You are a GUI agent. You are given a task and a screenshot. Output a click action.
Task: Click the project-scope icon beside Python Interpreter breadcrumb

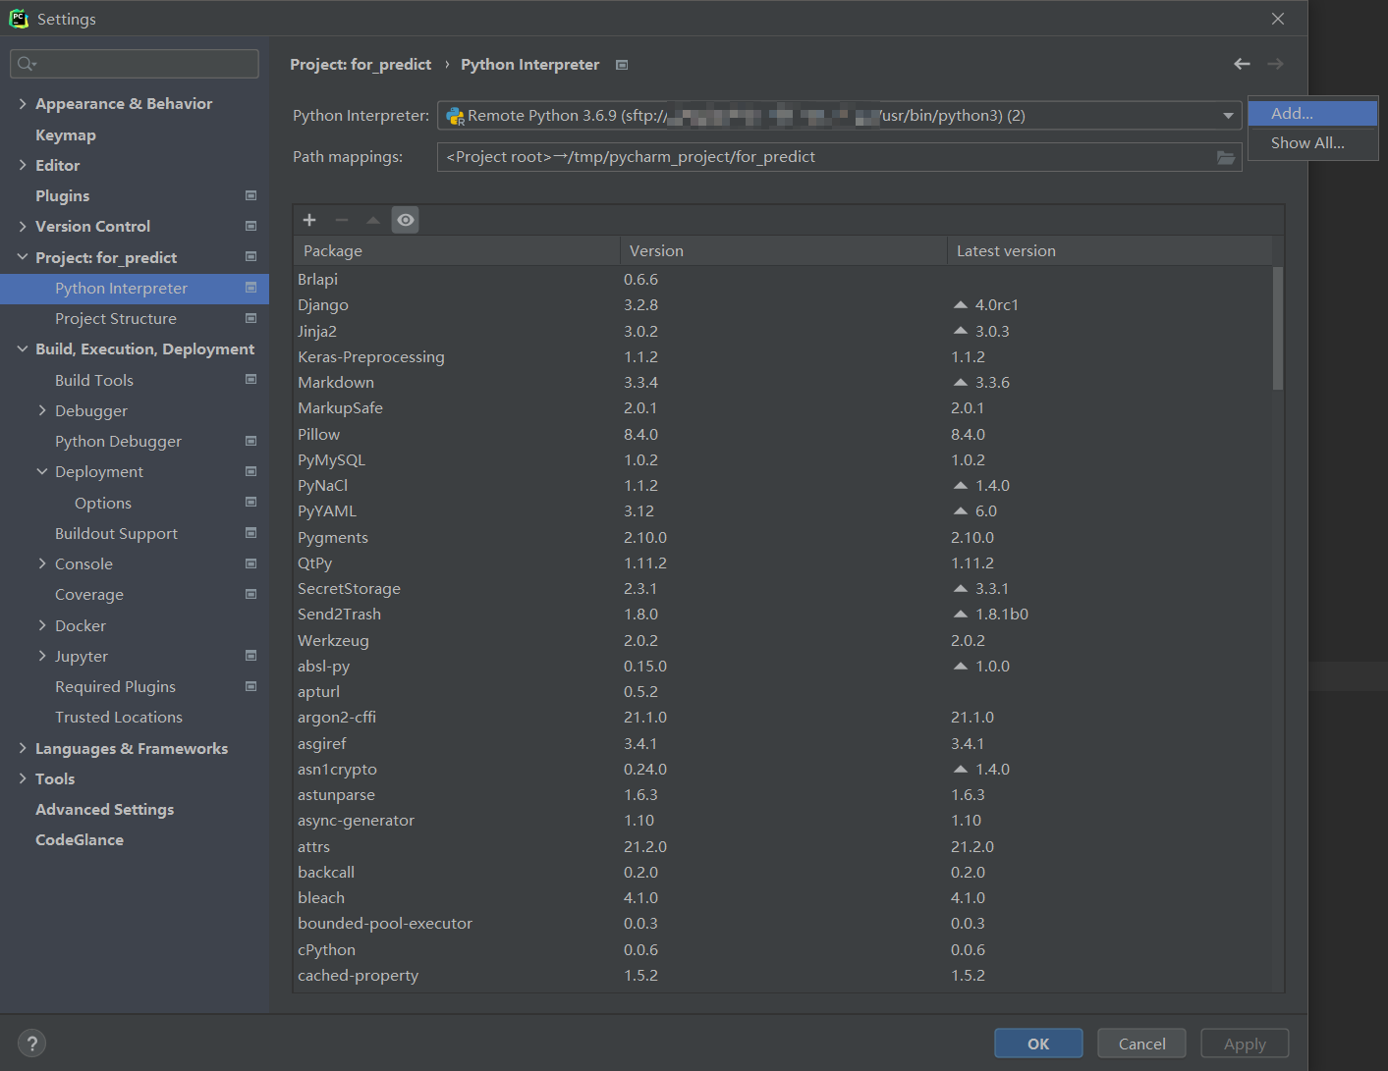pyautogui.click(x=622, y=65)
